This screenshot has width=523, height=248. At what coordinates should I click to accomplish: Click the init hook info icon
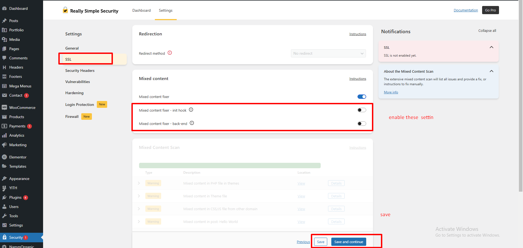(191, 110)
